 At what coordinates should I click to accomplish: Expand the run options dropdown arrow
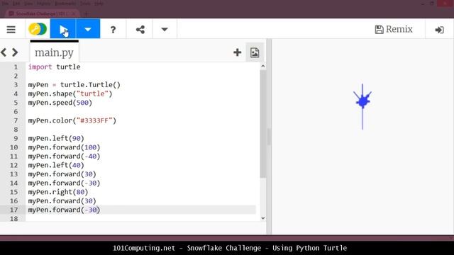pos(88,29)
